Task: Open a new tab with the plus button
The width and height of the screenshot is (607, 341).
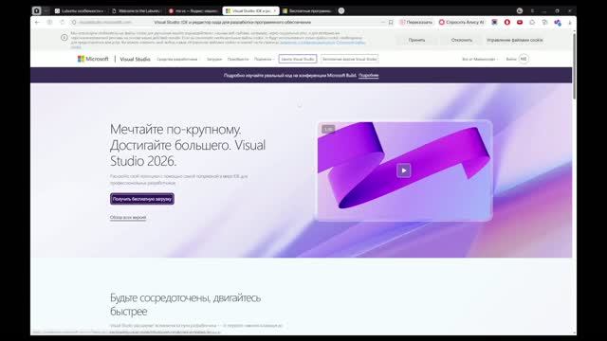Action: [x=341, y=10]
